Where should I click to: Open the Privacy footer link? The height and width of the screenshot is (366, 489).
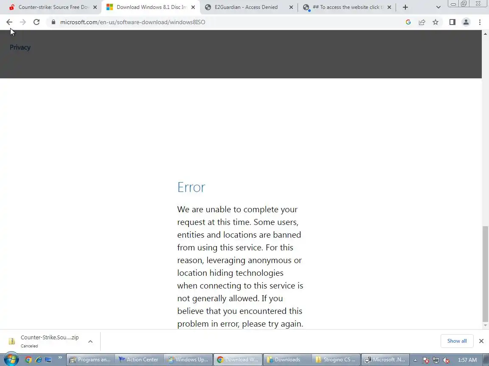(20, 47)
